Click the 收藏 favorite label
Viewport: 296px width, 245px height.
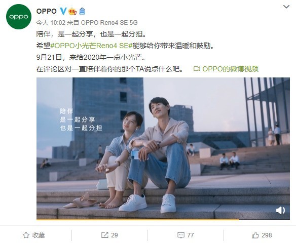pyautogui.click(x=39, y=235)
